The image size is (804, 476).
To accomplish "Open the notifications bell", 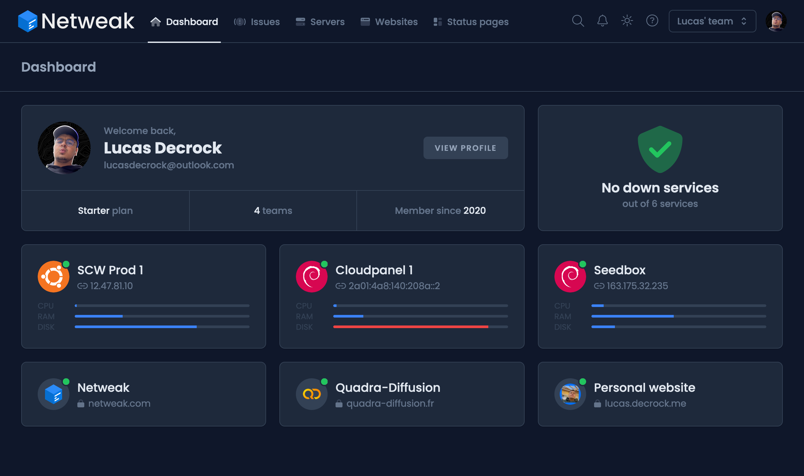I will pos(602,21).
